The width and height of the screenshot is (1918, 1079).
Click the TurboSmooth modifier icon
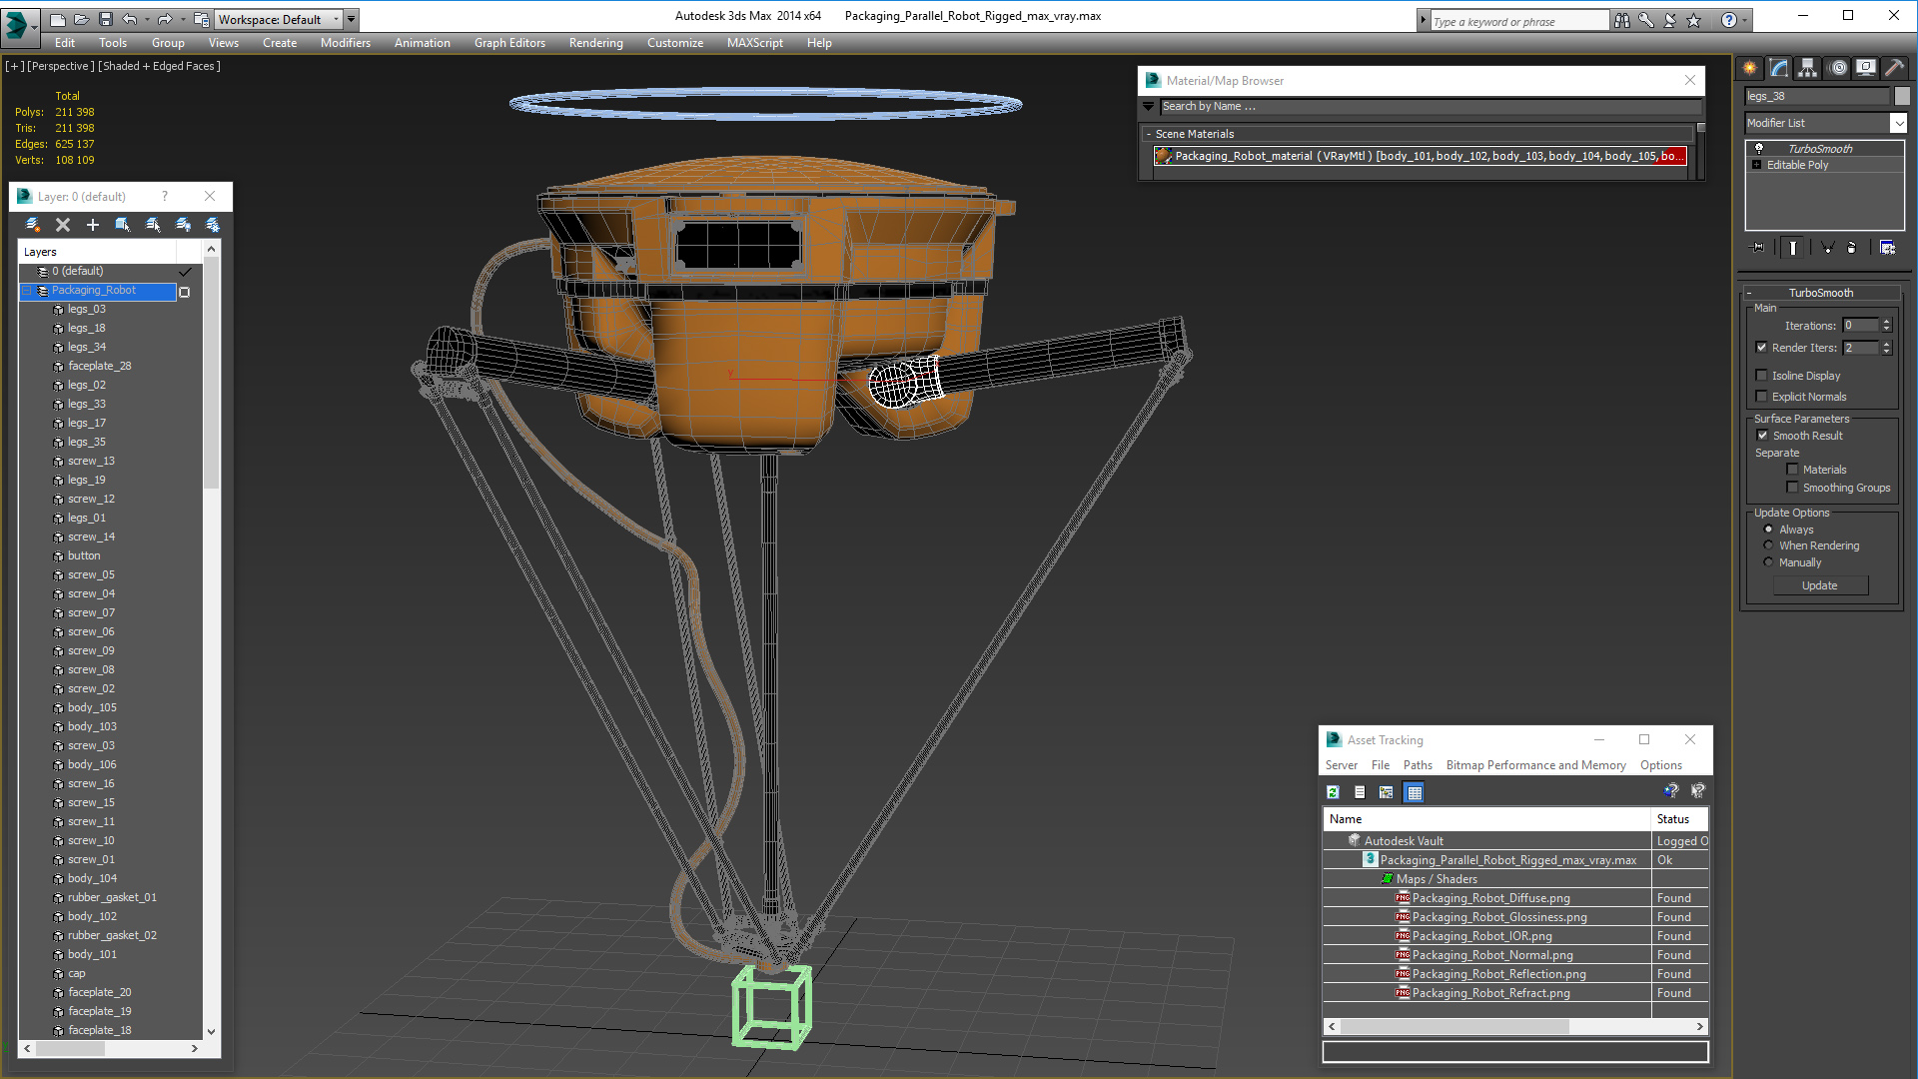point(1766,148)
